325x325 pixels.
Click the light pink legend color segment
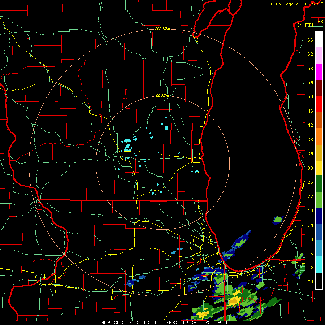(319, 56)
